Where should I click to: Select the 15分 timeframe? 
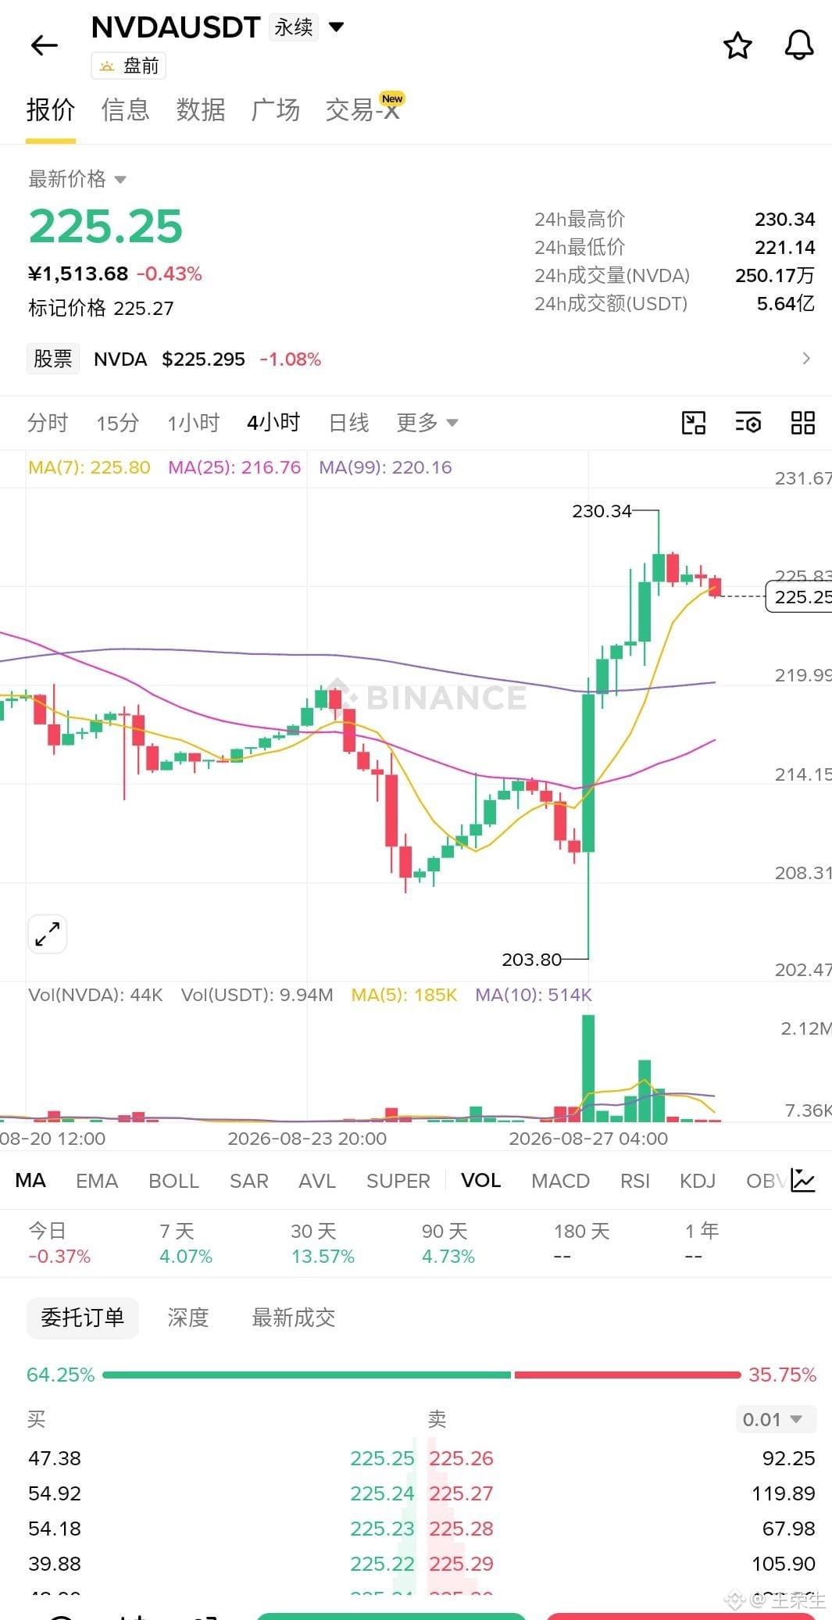tap(117, 423)
